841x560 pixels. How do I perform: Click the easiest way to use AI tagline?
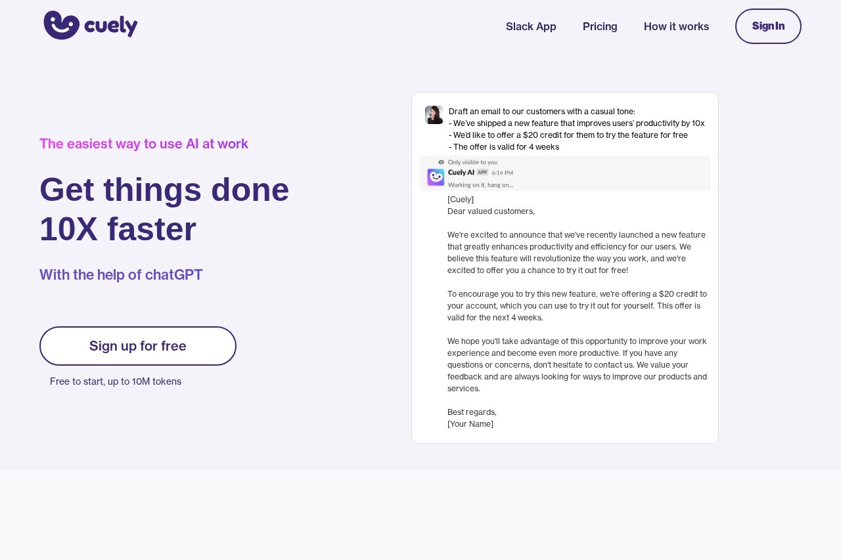click(144, 144)
